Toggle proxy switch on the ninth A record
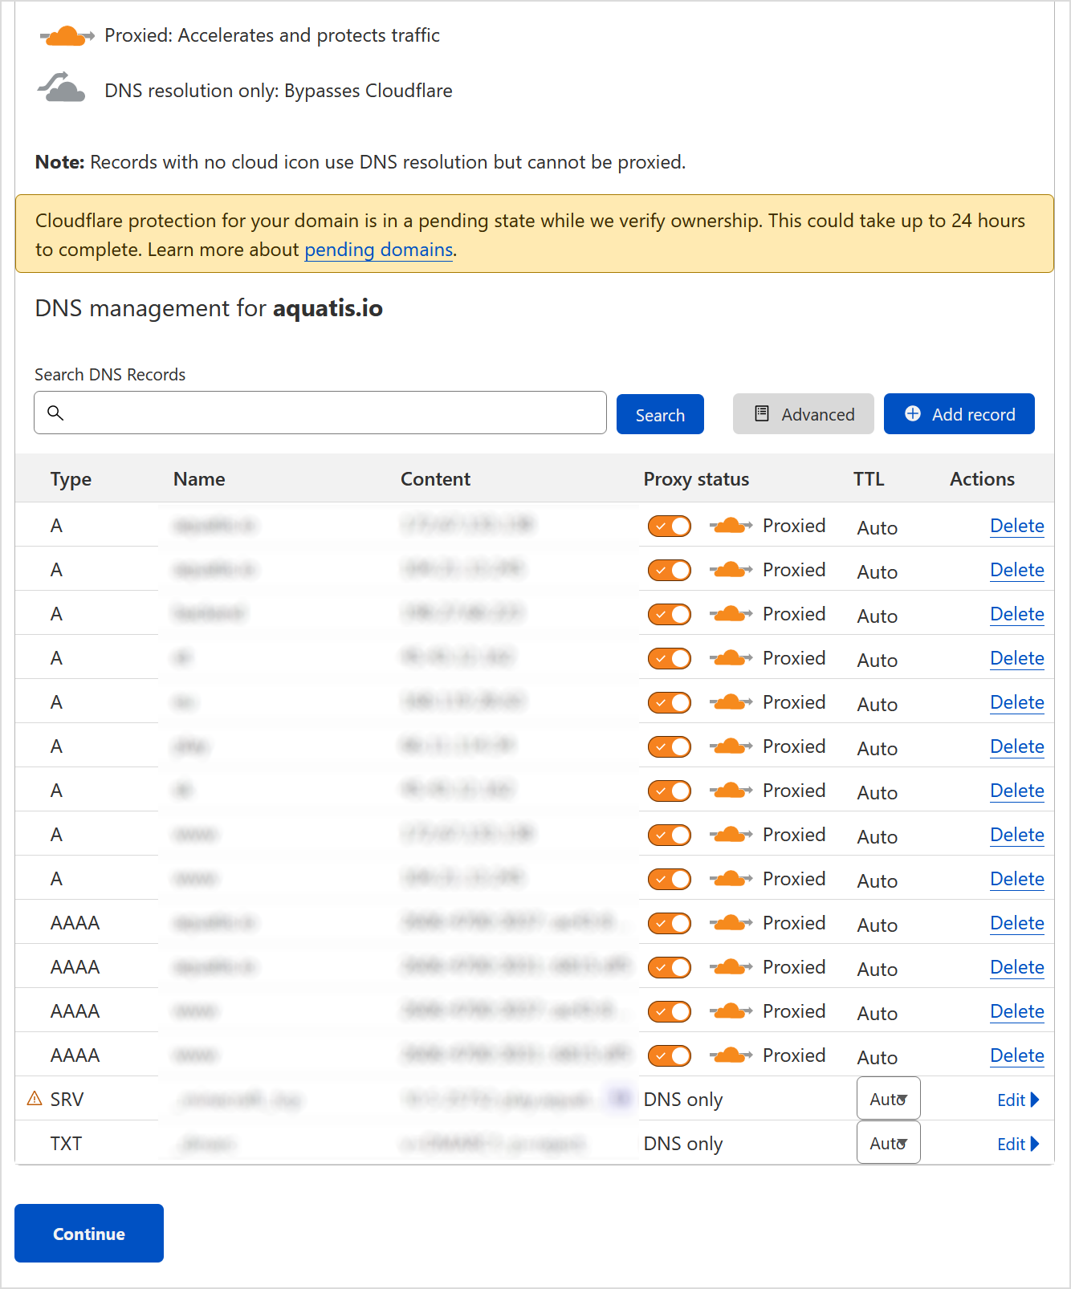Viewport: 1071px width, 1289px height. (x=670, y=880)
